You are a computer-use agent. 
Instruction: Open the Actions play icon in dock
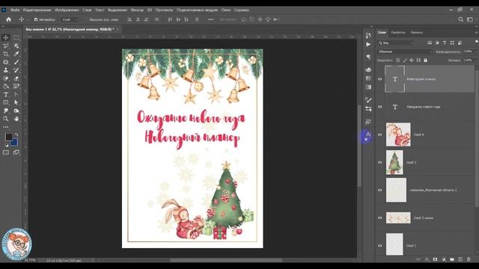[x=368, y=45]
